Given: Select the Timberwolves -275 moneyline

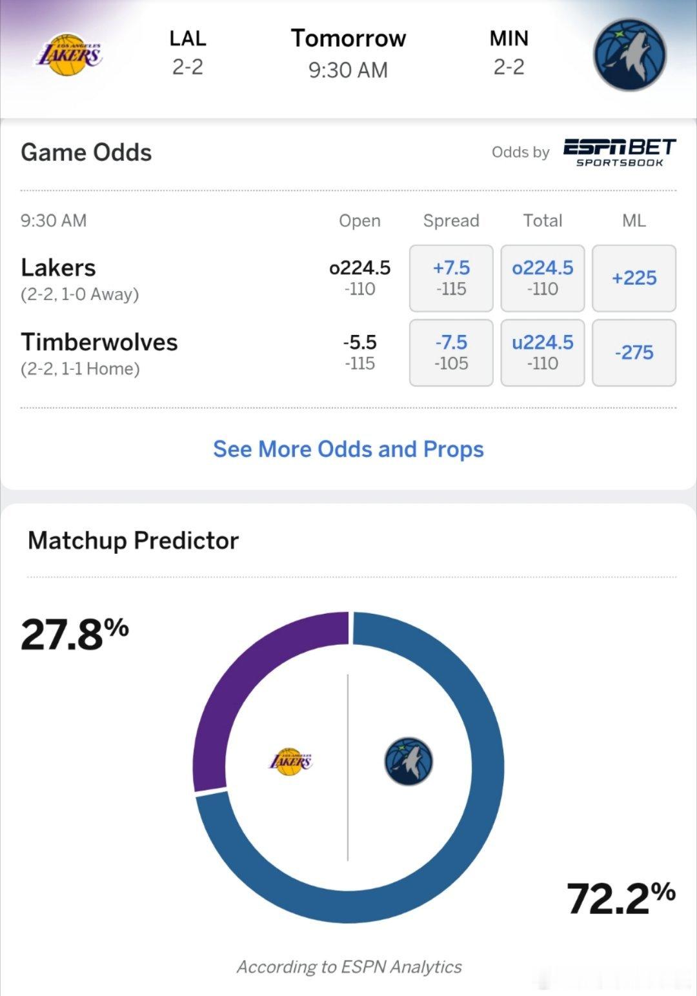Looking at the screenshot, I should click(x=634, y=352).
